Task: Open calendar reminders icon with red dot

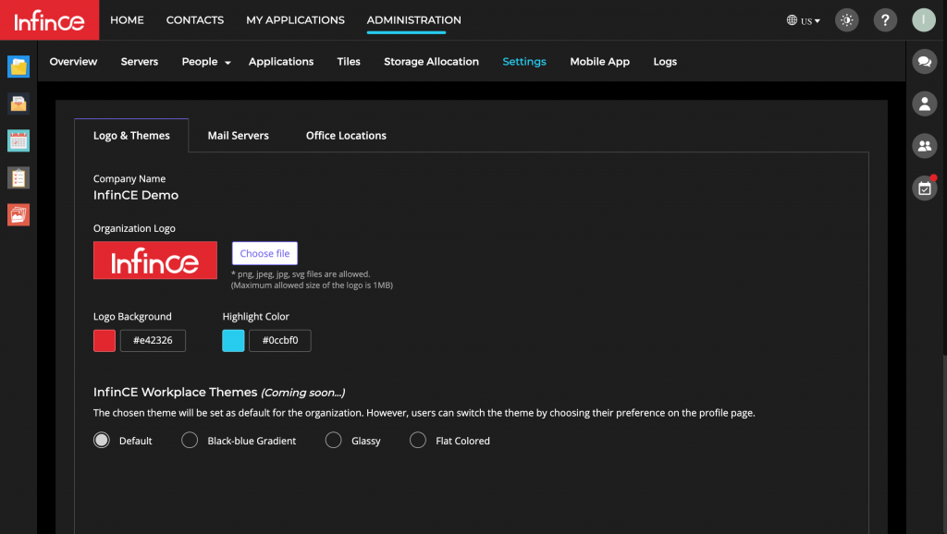Action: click(924, 188)
